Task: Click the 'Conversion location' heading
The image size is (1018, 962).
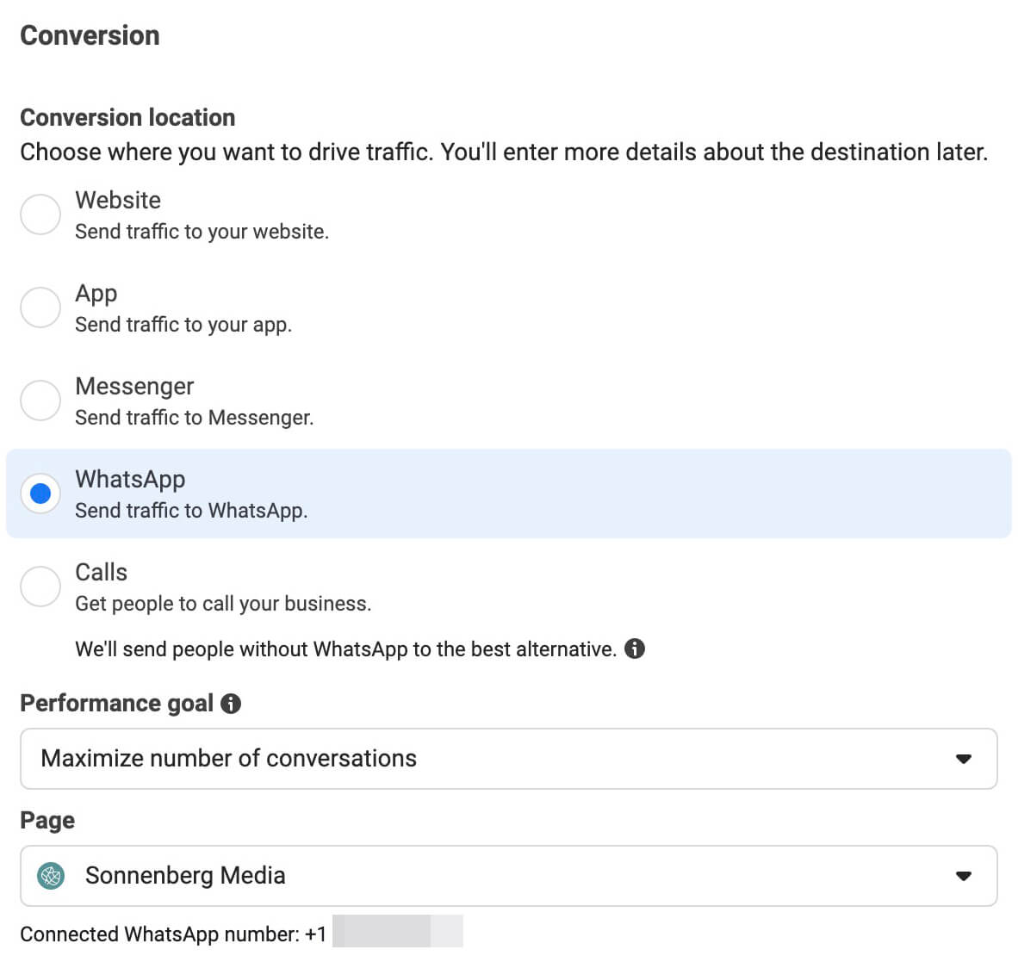Action: [x=127, y=117]
